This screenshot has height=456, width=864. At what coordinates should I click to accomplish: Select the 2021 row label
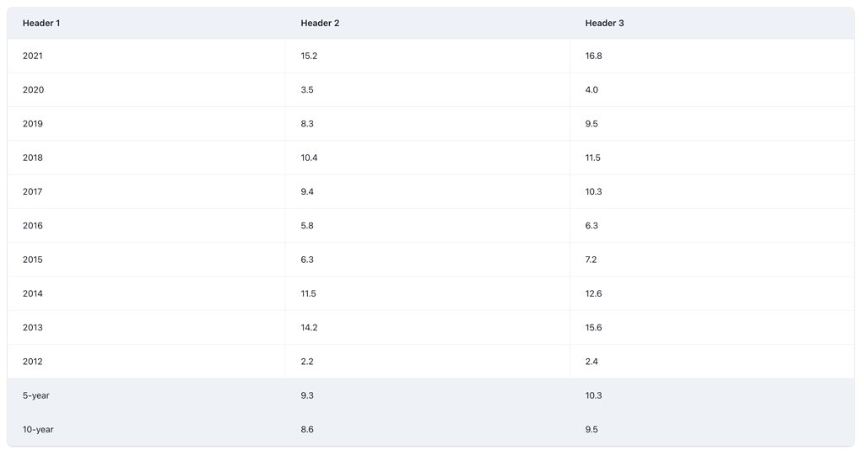pos(33,56)
